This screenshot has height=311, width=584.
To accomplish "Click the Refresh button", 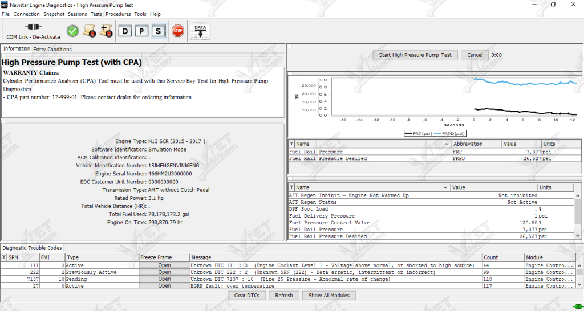I will pyautogui.click(x=284, y=296).
